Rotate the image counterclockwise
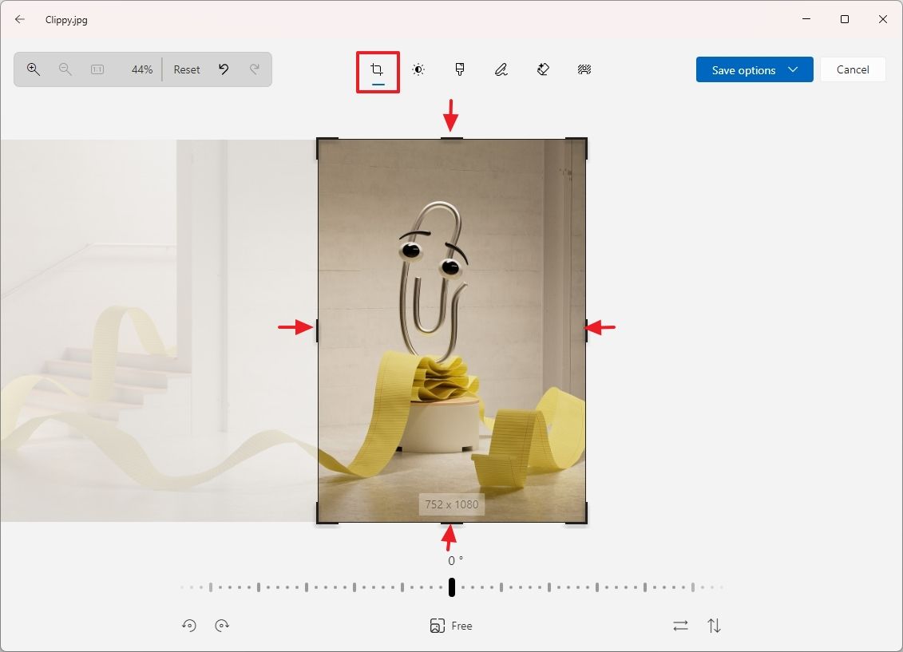Image resolution: width=903 pixels, height=652 pixels. click(x=189, y=626)
